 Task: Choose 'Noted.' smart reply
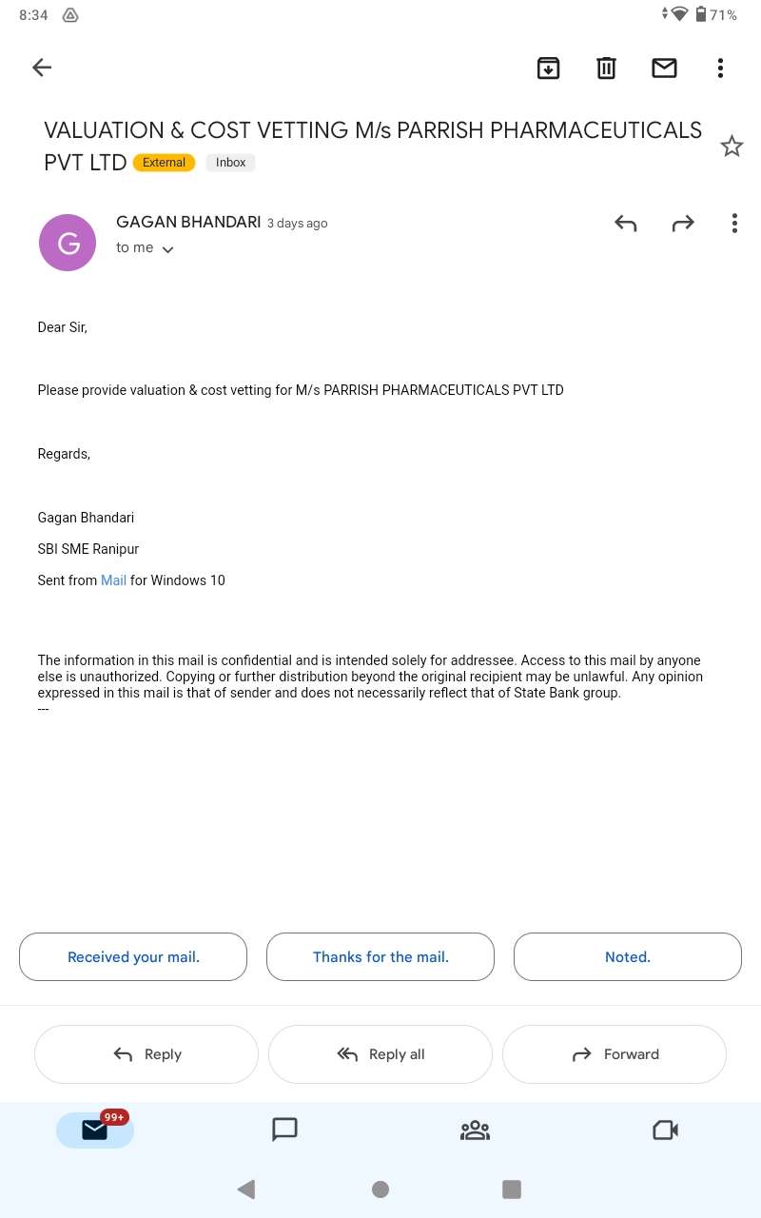[628, 957]
